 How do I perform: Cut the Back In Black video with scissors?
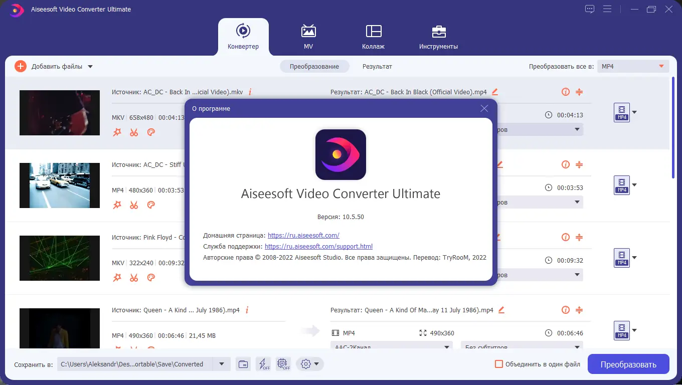[134, 132]
